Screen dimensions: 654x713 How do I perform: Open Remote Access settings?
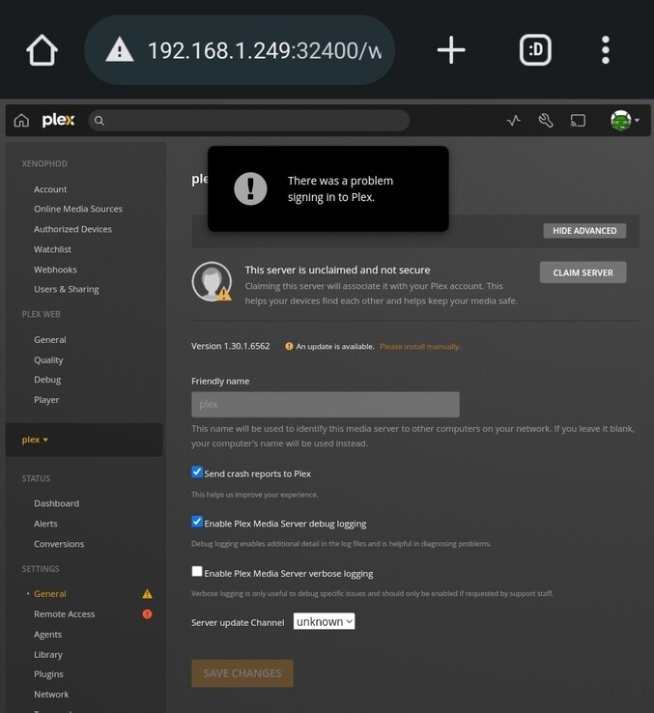pos(65,613)
